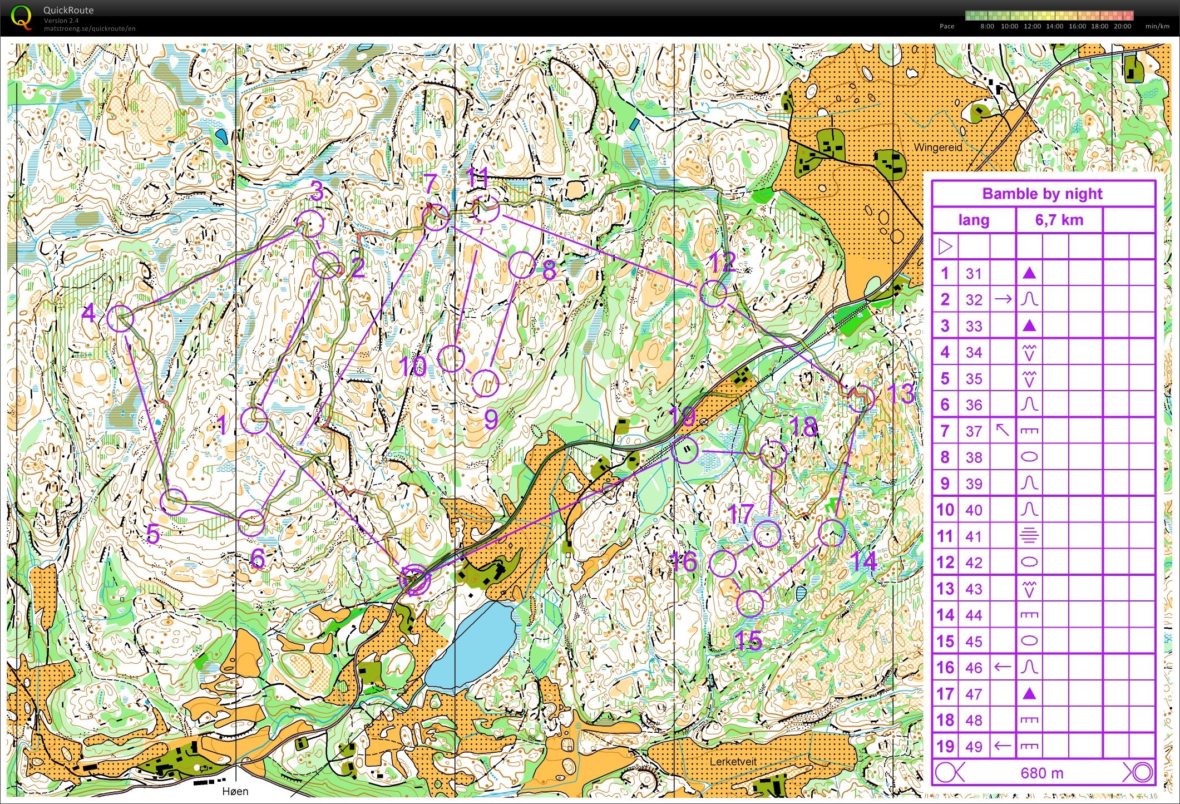Click the QuickRoute Q logo
Screen dimensions: 1180x804
(22, 16)
